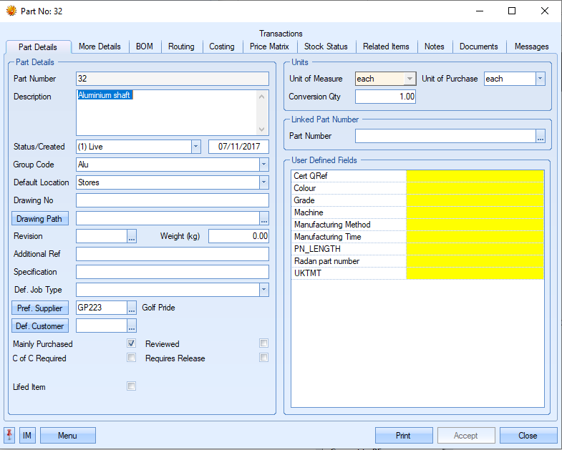The height and width of the screenshot is (450, 562).
Task: Click the application sun icon in title bar
Action: (x=11, y=11)
